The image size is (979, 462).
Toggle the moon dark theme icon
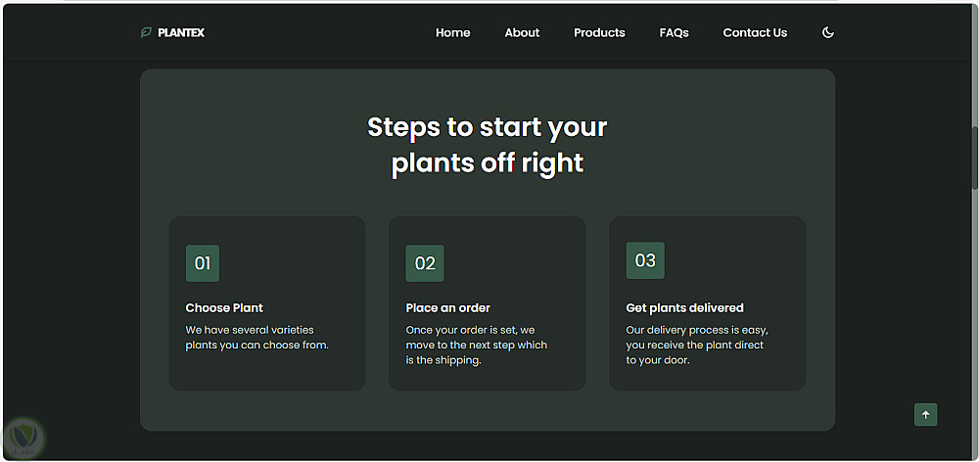click(827, 32)
